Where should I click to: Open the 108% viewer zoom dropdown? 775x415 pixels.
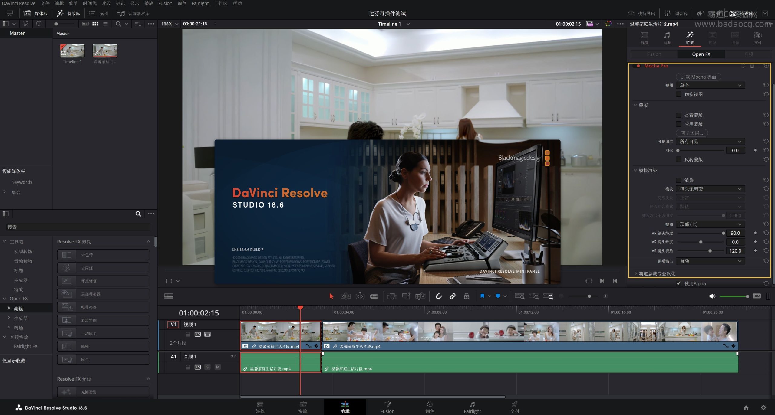click(170, 24)
